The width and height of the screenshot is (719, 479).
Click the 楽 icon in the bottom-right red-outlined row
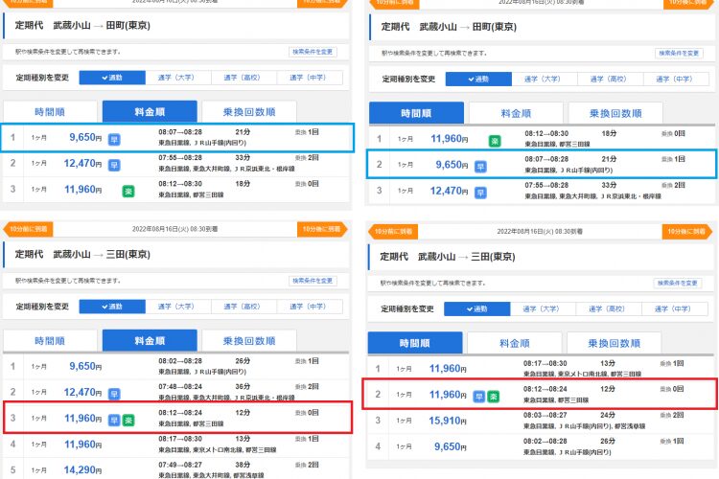[493, 395]
